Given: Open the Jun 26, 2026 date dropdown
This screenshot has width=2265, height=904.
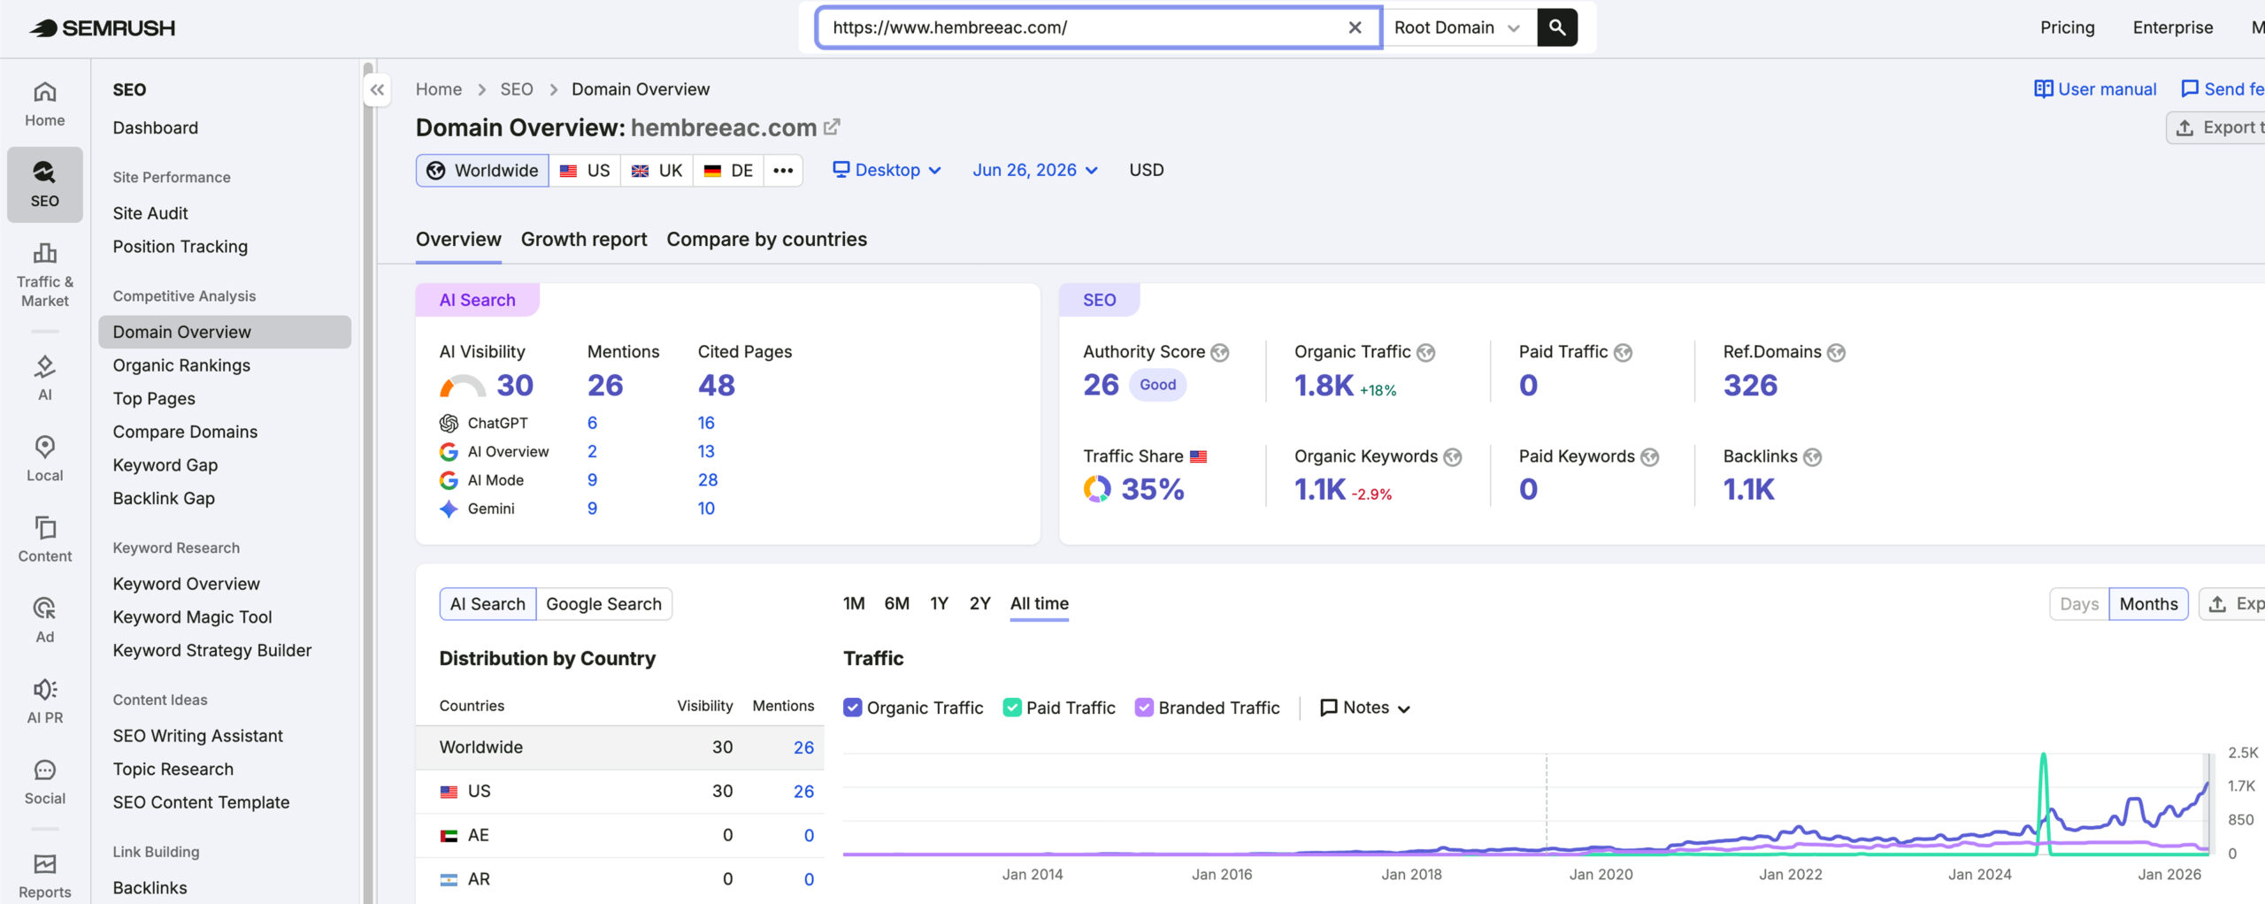Looking at the screenshot, I should pyautogui.click(x=1035, y=170).
